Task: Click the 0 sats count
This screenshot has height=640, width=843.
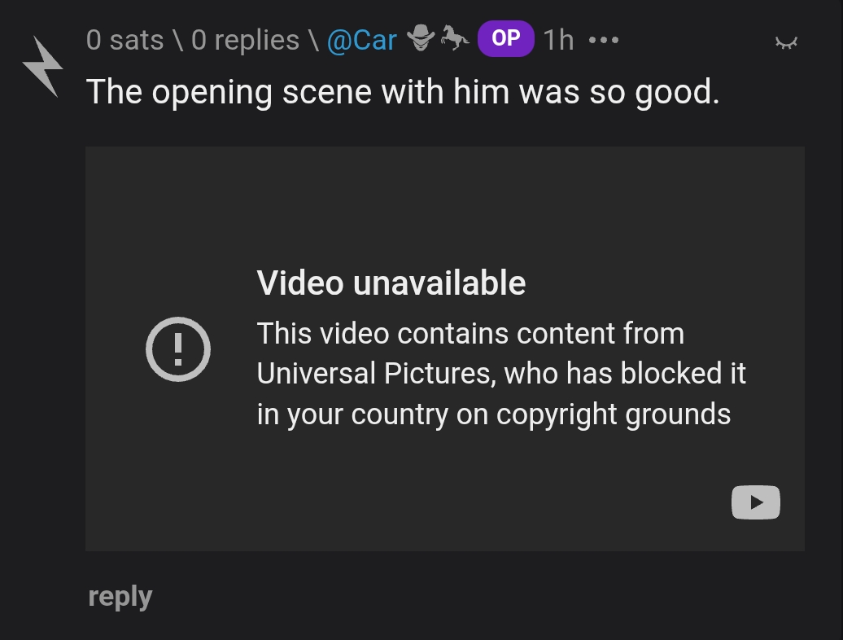Action: pos(124,40)
